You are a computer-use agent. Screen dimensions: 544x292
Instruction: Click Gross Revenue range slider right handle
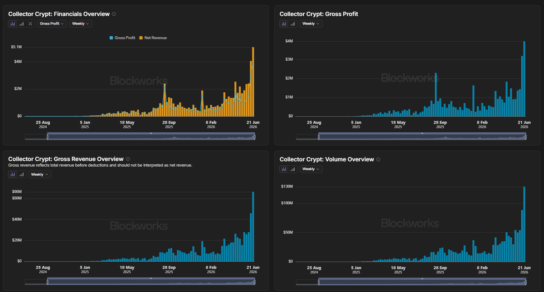(x=255, y=282)
